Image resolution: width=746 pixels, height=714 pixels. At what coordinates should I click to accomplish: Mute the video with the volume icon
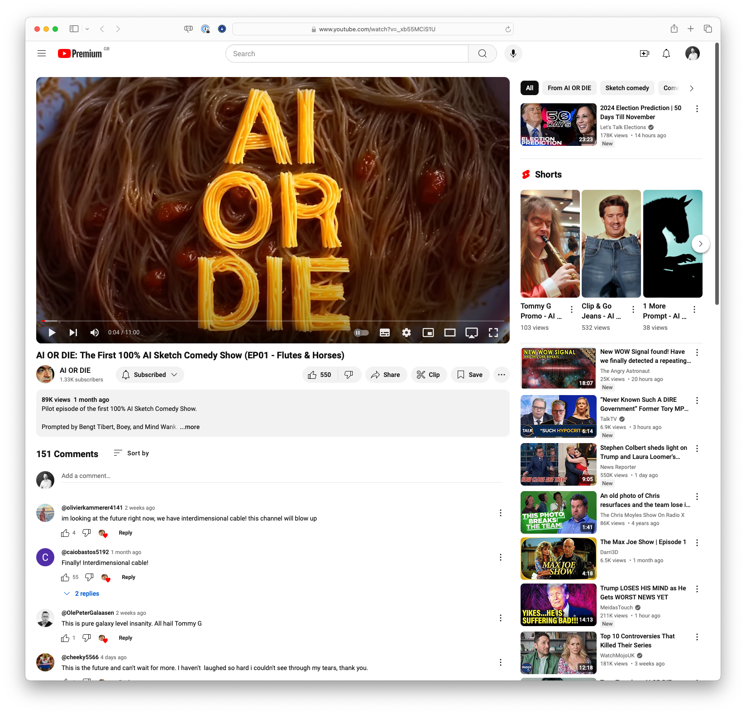(94, 332)
